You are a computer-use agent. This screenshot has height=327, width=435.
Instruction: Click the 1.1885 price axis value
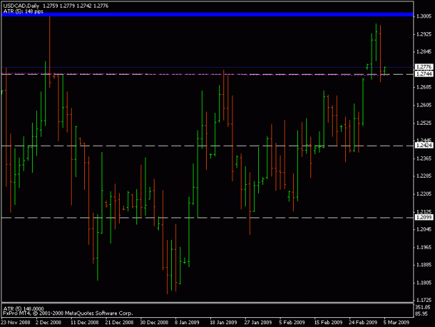click(424, 265)
